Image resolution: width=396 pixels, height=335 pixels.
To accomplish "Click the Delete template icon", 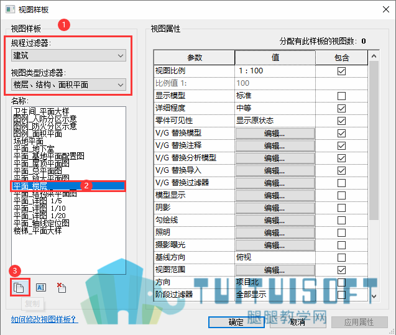I will point(62,288).
